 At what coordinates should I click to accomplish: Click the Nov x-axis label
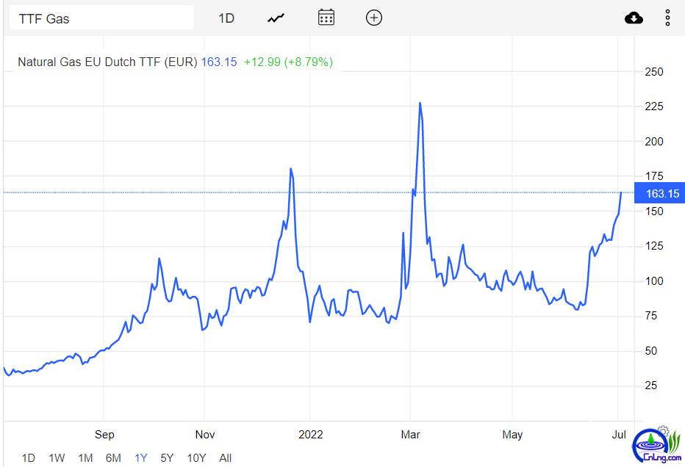[x=205, y=434]
